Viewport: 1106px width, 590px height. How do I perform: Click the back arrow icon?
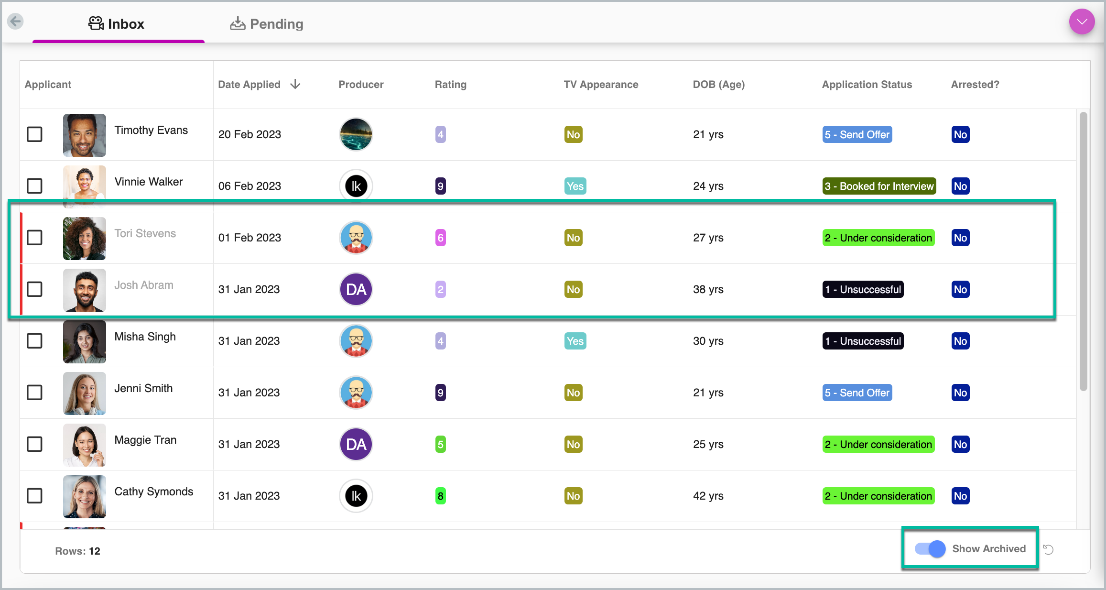[16, 22]
